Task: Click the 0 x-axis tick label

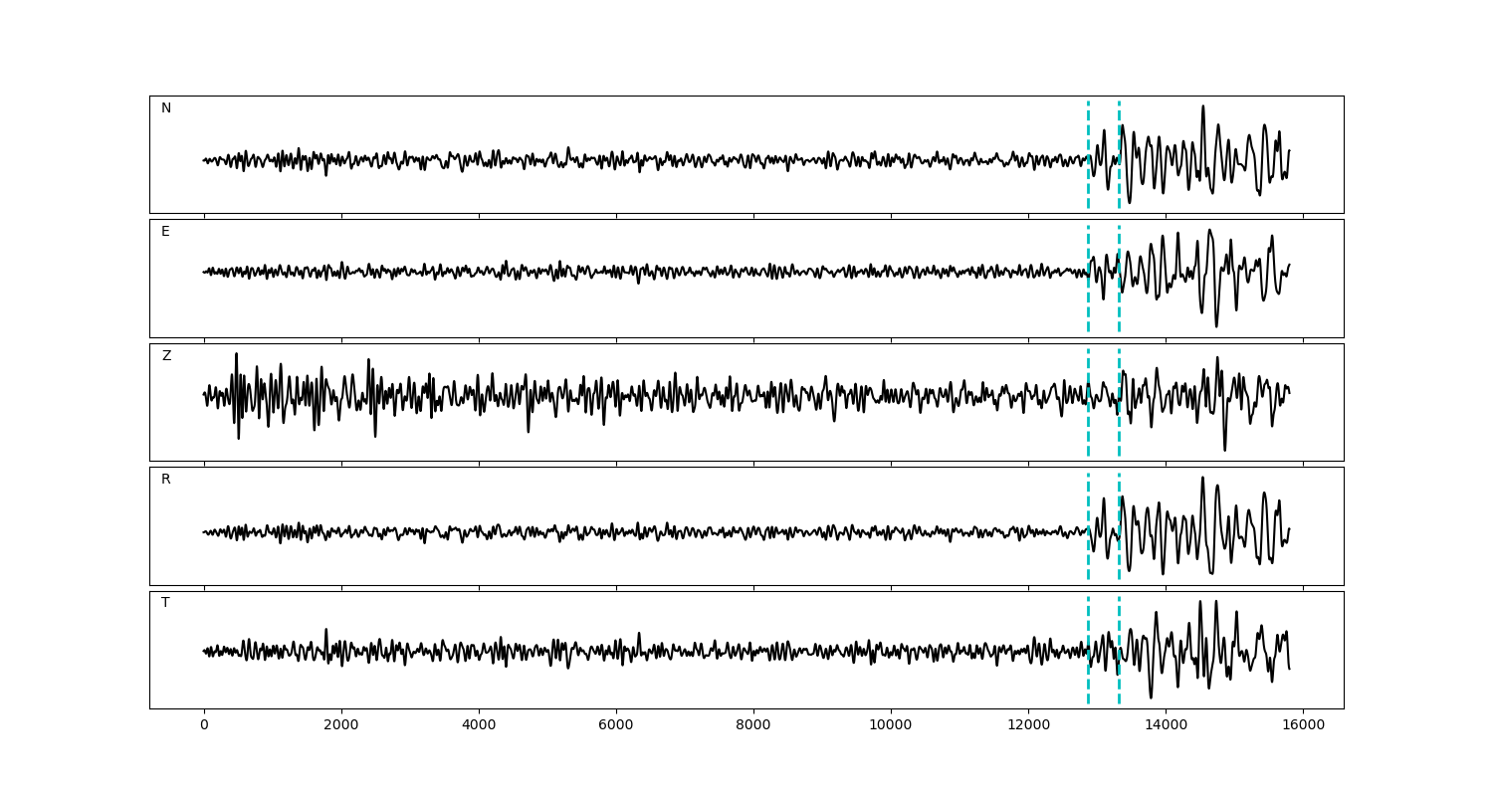Action: [x=204, y=726]
